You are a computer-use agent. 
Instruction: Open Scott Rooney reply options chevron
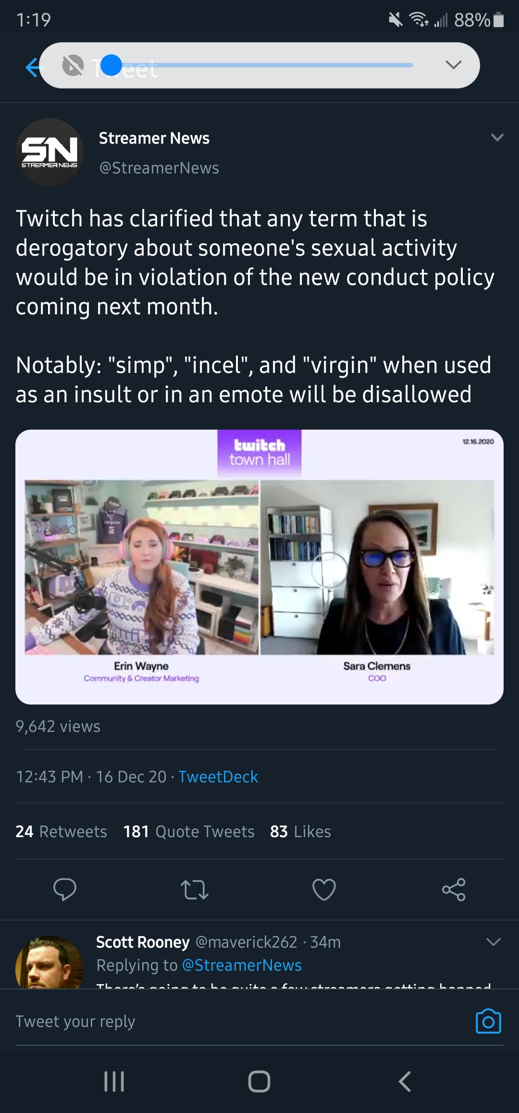[x=494, y=941]
